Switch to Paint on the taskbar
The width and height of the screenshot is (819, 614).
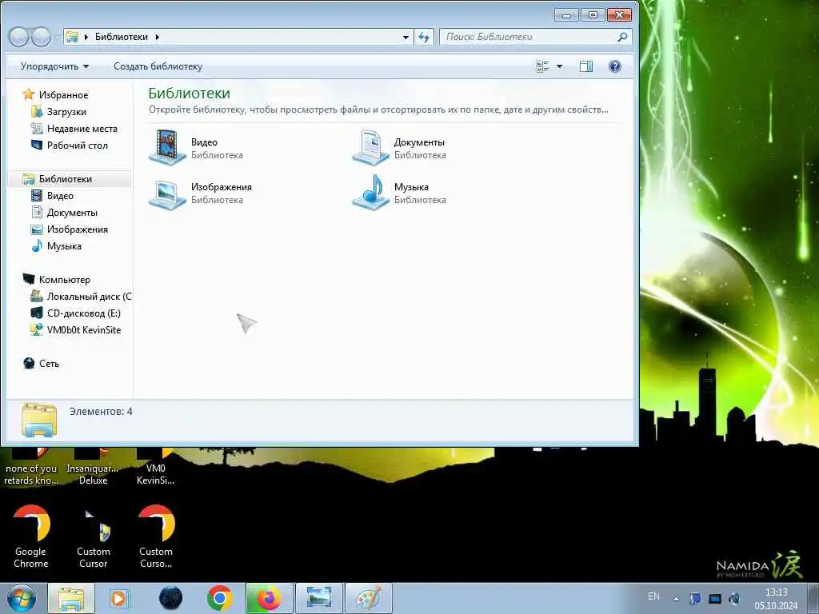tap(368, 598)
